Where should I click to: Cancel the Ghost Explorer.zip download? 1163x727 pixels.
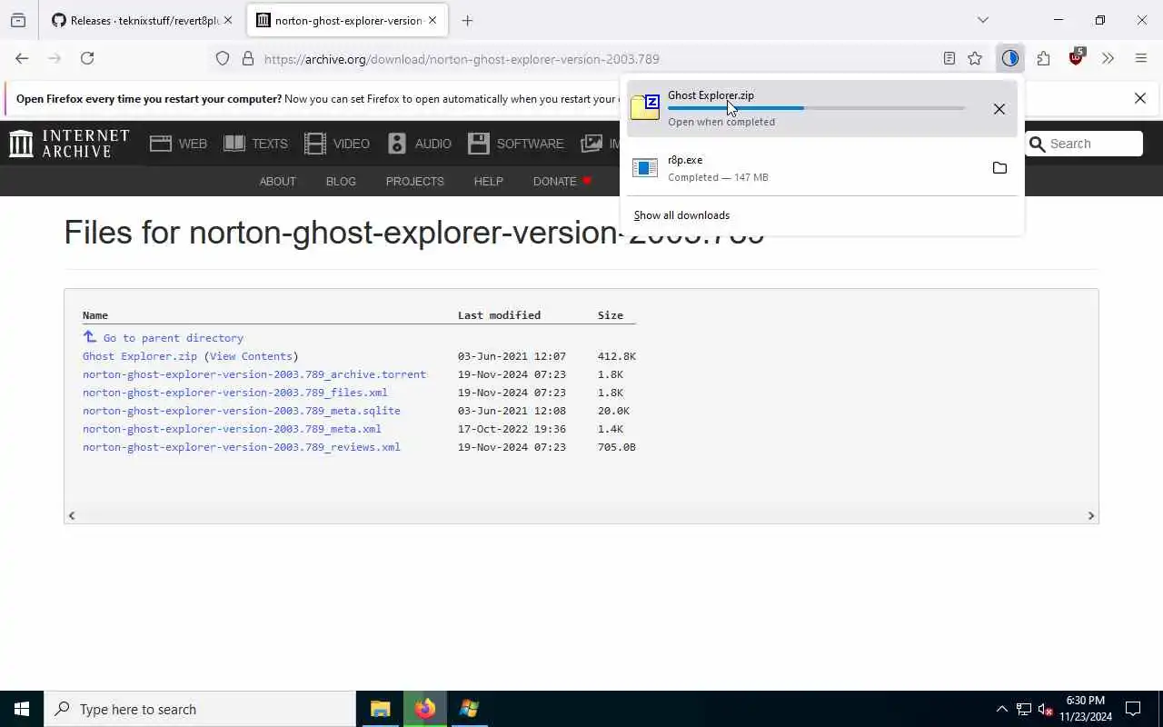tap(999, 109)
